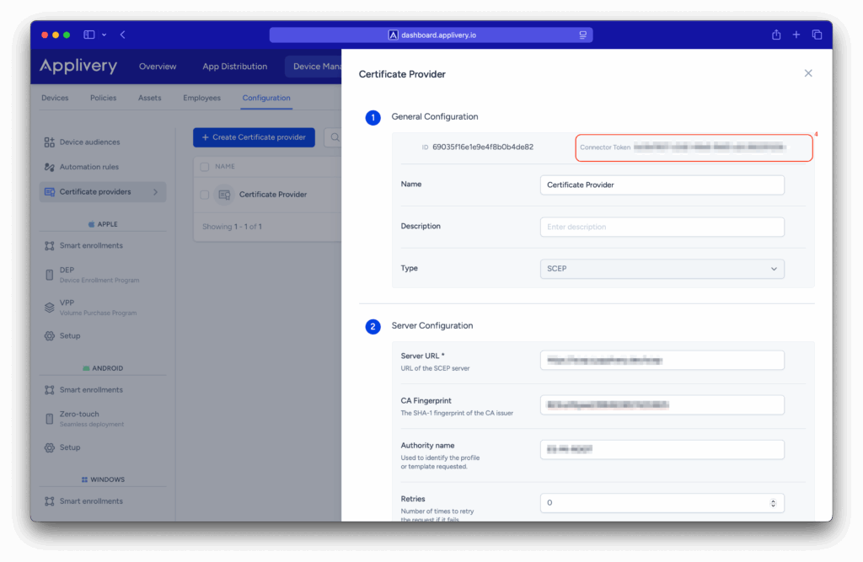Open Automation rules from the sidebar

click(49, 166)
